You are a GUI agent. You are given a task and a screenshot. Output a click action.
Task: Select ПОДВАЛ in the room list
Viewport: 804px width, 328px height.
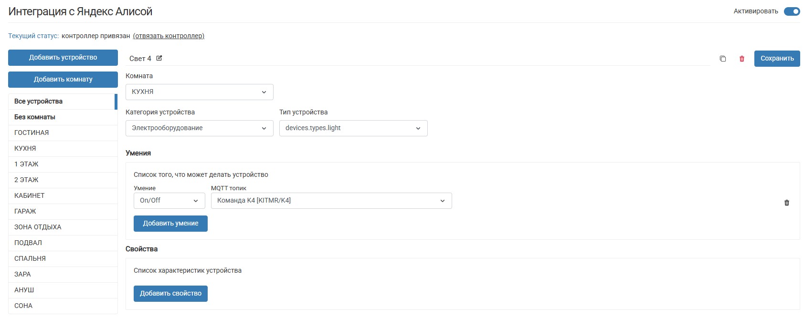click(x=63, y=243)
